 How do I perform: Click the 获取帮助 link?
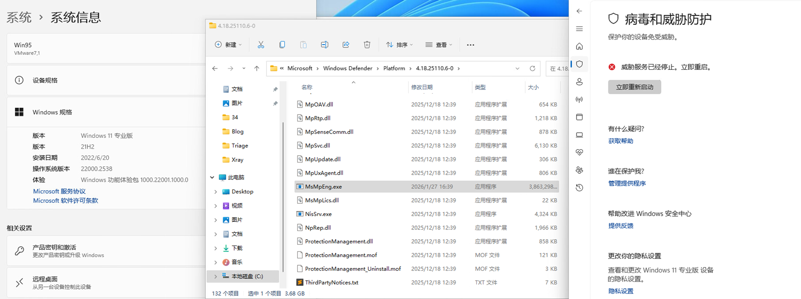[620, 141]
